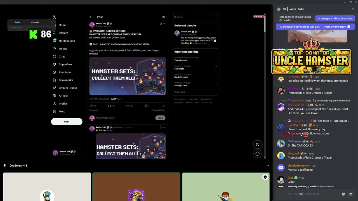Close the Roller Radio chat panel
The height and width of the screenshot is (201, 358).
[353, 9]
